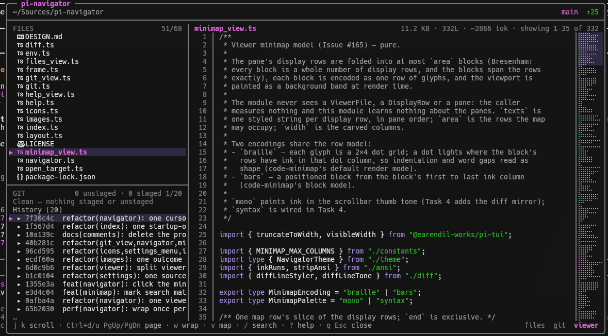The width and height of the screenshot is (608, 336).
Task: Click line number 25 in the viewer
Action: 202,235
